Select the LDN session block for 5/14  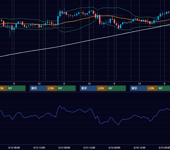152,88
